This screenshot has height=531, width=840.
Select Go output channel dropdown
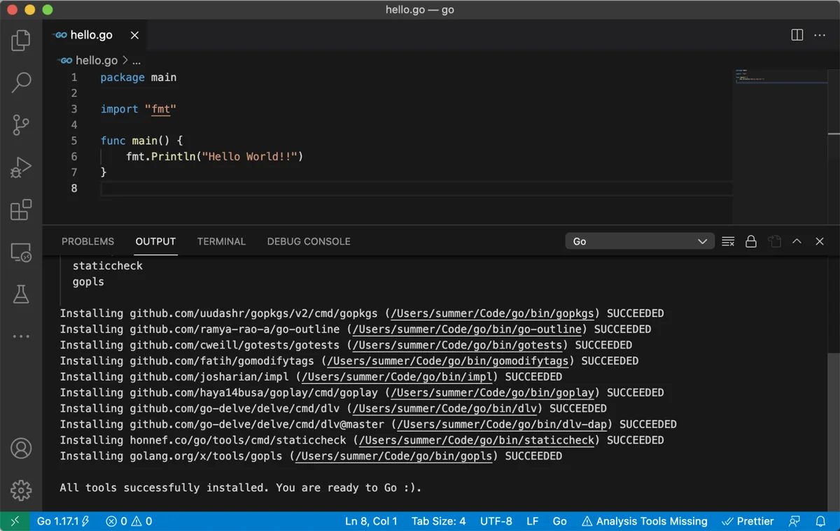[x=640, y=241]
